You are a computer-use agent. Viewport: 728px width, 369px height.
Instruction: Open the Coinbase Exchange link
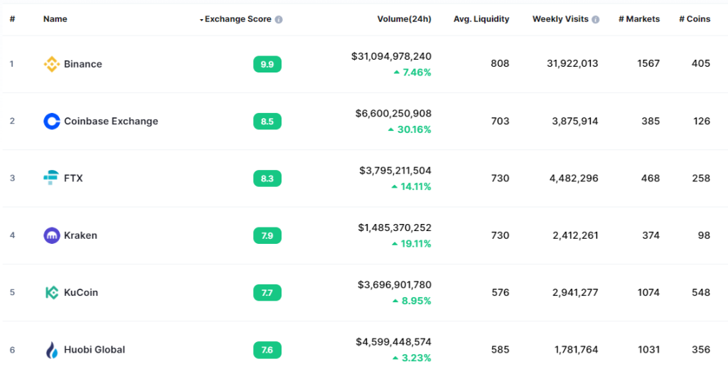[x=111, y=121]
